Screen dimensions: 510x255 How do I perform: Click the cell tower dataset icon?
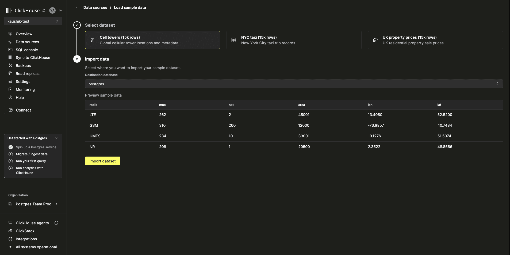coord(92,40)
